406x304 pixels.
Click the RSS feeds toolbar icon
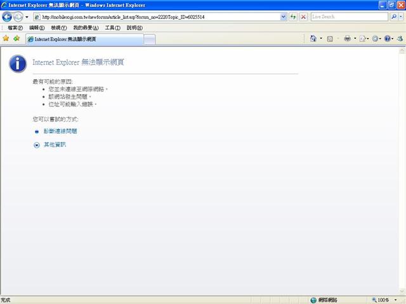click(330, 39)
